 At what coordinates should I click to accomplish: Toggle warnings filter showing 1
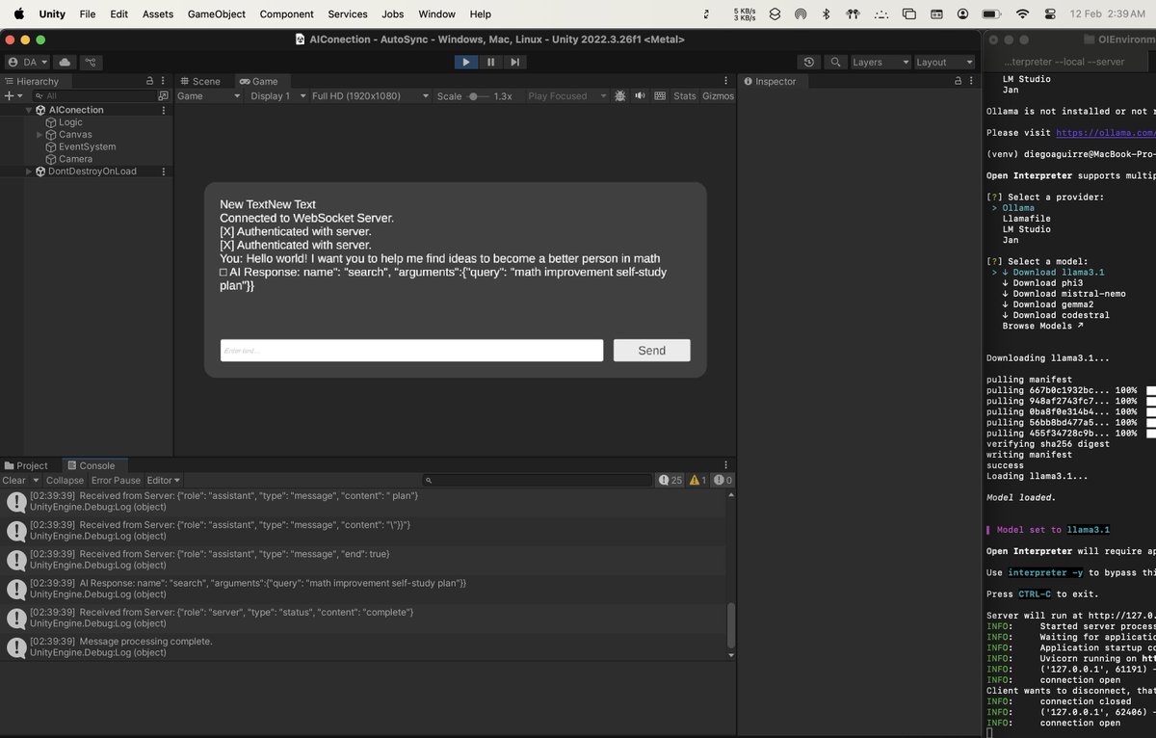pyautogui.click(x=698, y=480)
